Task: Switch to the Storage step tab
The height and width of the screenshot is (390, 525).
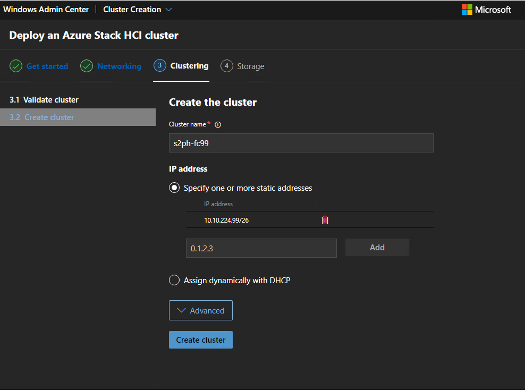Action: [x=250, y=66]
